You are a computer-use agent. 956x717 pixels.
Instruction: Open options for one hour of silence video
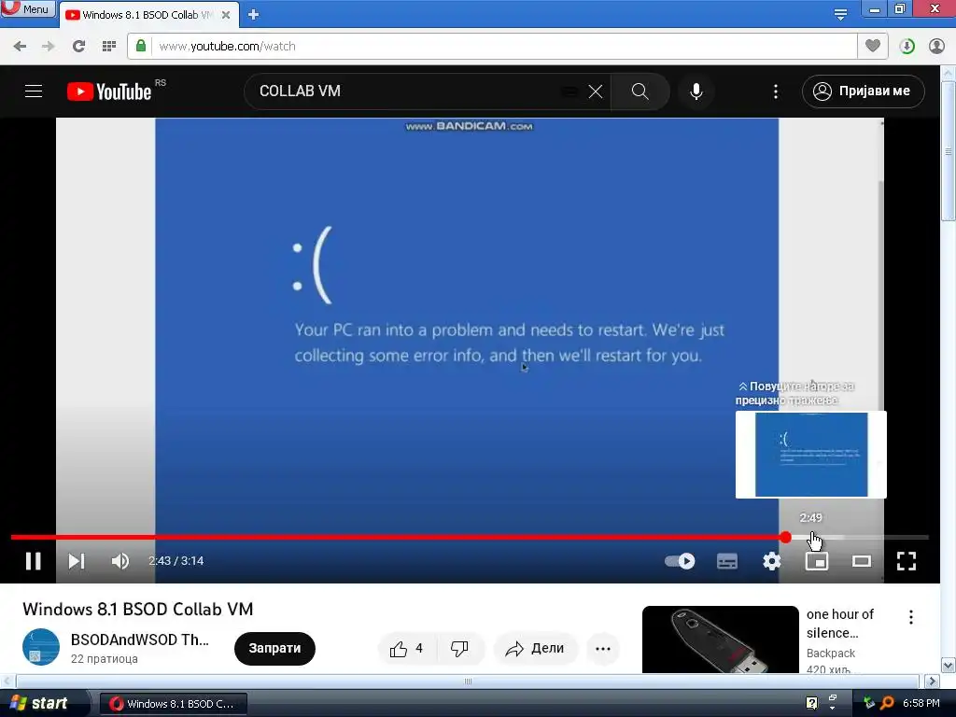click(911, 617)
